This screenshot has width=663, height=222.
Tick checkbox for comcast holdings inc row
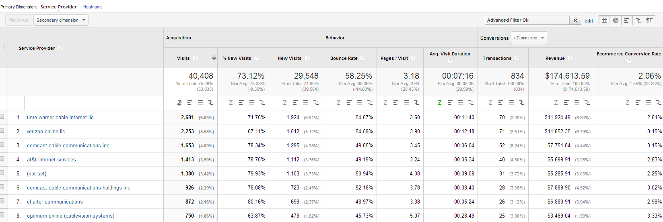pyautogui.click(x=2, y=187)
